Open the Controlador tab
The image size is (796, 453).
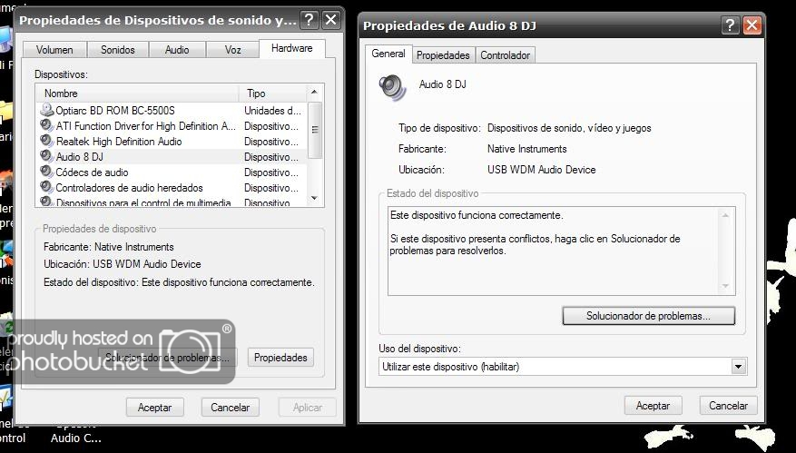[x=506, y=55]
